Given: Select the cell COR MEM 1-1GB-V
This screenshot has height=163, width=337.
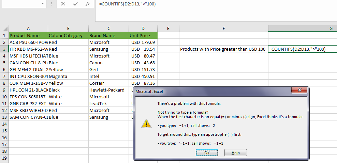Looking at the screenshot, I should (28, 83).
